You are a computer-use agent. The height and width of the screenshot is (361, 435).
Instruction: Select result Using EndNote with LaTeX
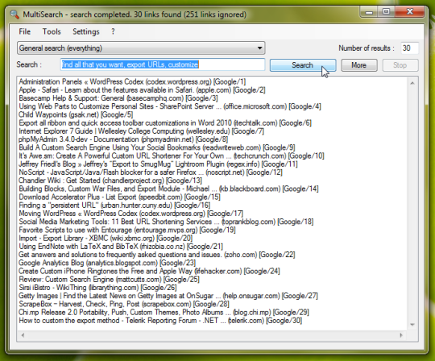click(121, 247)
